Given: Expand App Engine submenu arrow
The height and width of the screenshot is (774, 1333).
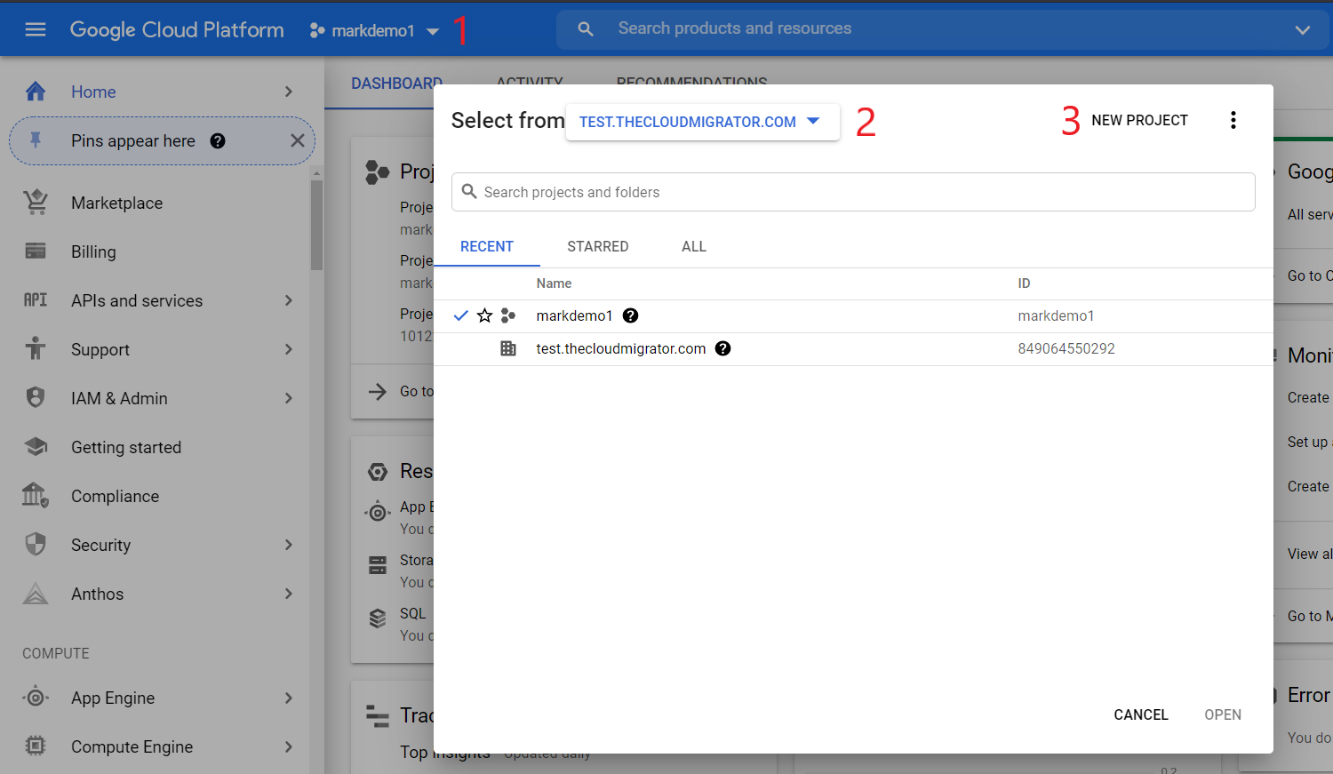Looking at the screenshot, I should [289, 698].
